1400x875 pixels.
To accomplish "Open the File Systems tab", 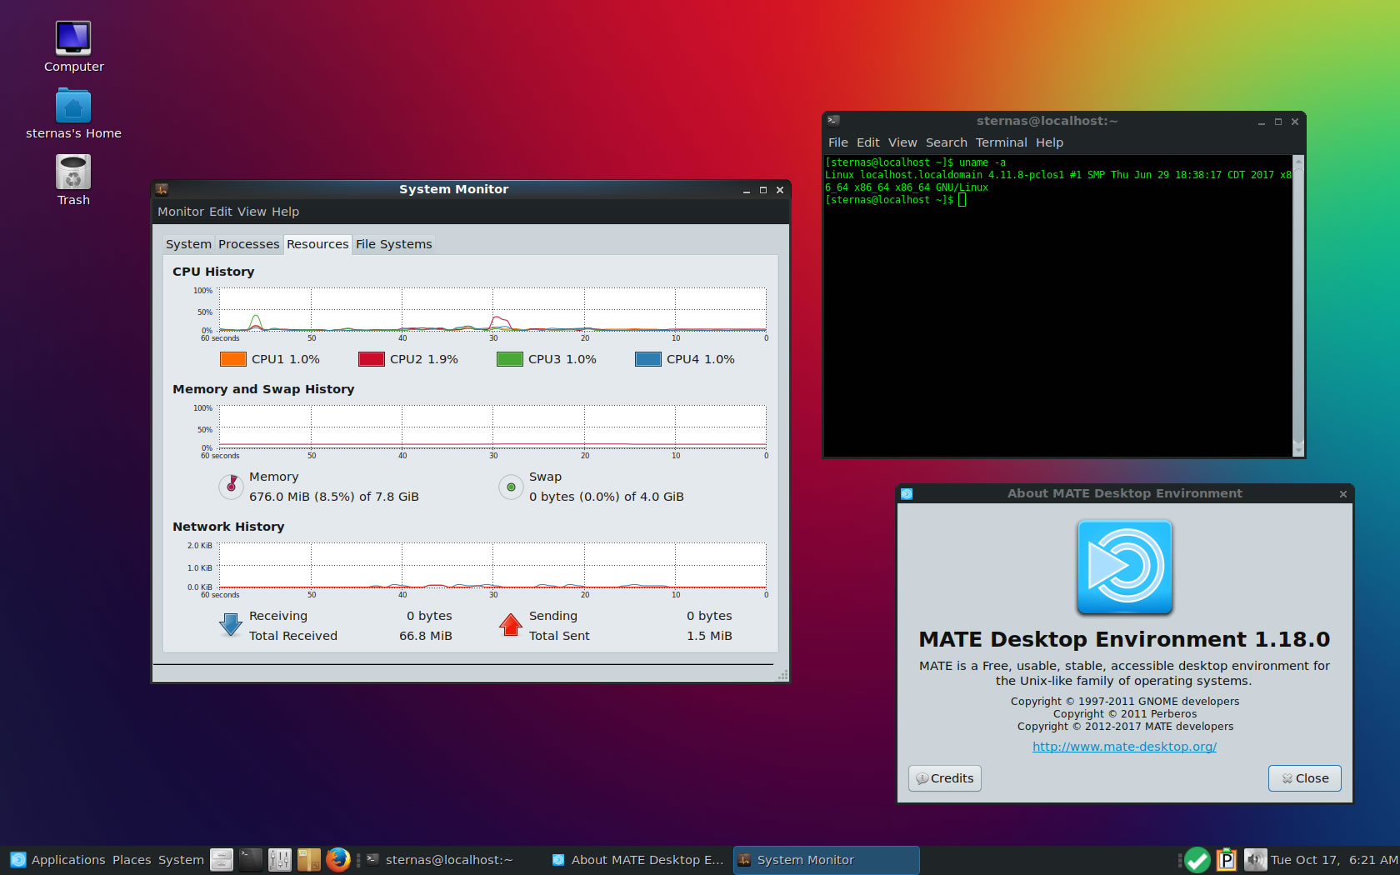I will (394, 244).
